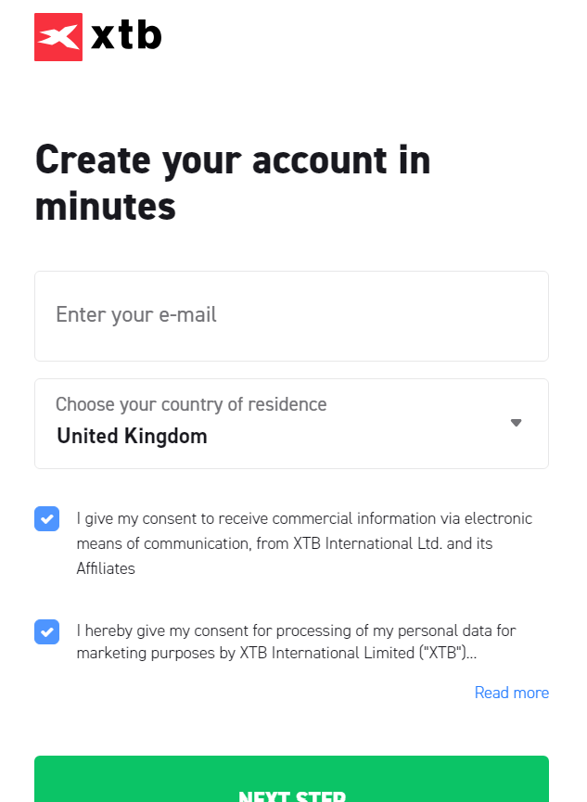Image resolution: width=587 pixels, height=802 pixels.
Task: Click the word "Affiliates" in the consent text
Action: (x=106, y=568)
